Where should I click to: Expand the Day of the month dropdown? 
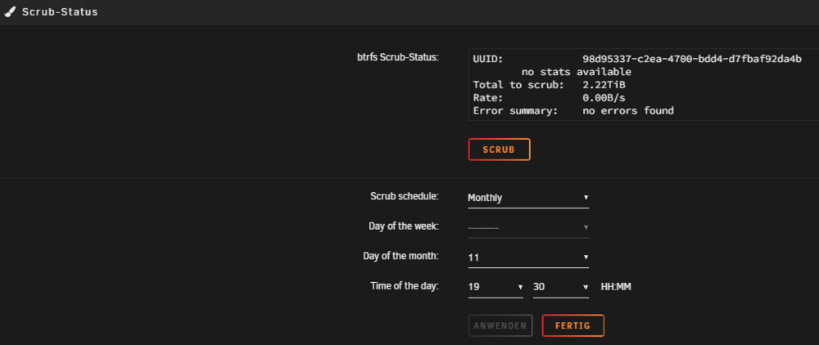tap(528, 258)
